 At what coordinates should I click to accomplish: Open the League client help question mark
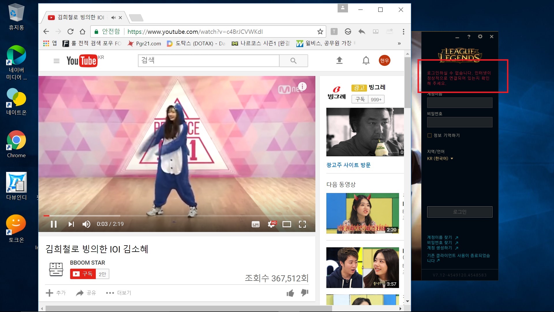pos(469,37)
